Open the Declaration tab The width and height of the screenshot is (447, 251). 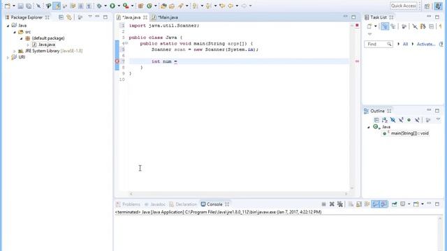pyautogui.click(x=183, y=204)
